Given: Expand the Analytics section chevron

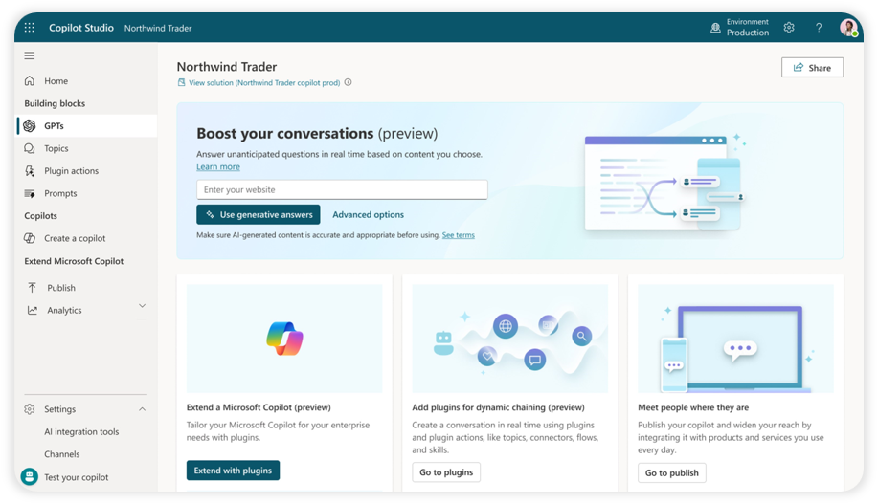Looking at the screenshot, I should 143,306.
